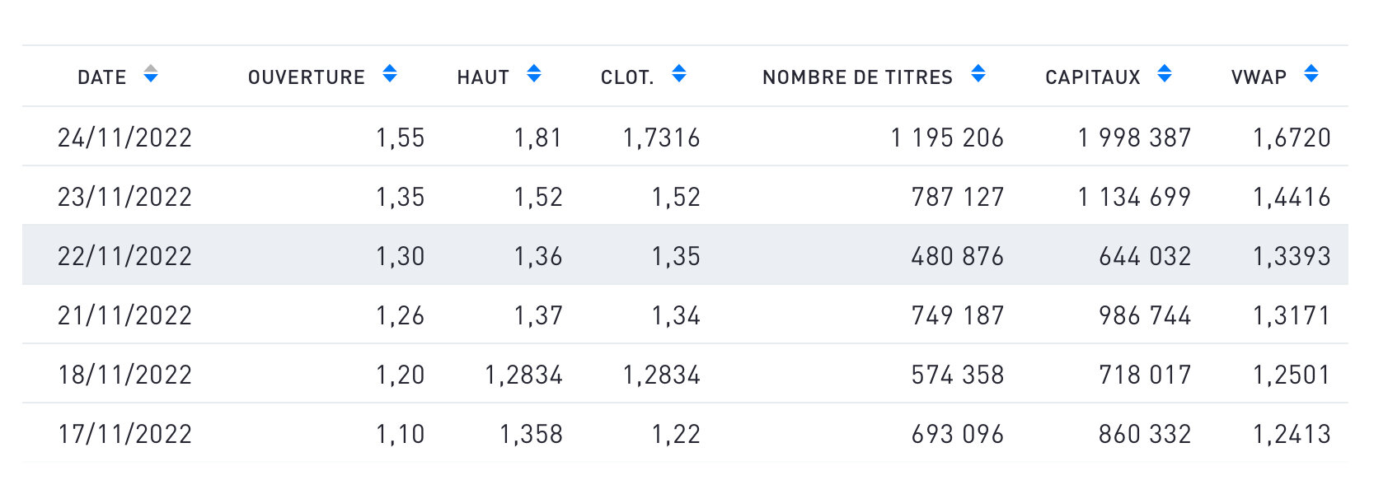Click OUVERTURE column sort arrows

(390, 74)
